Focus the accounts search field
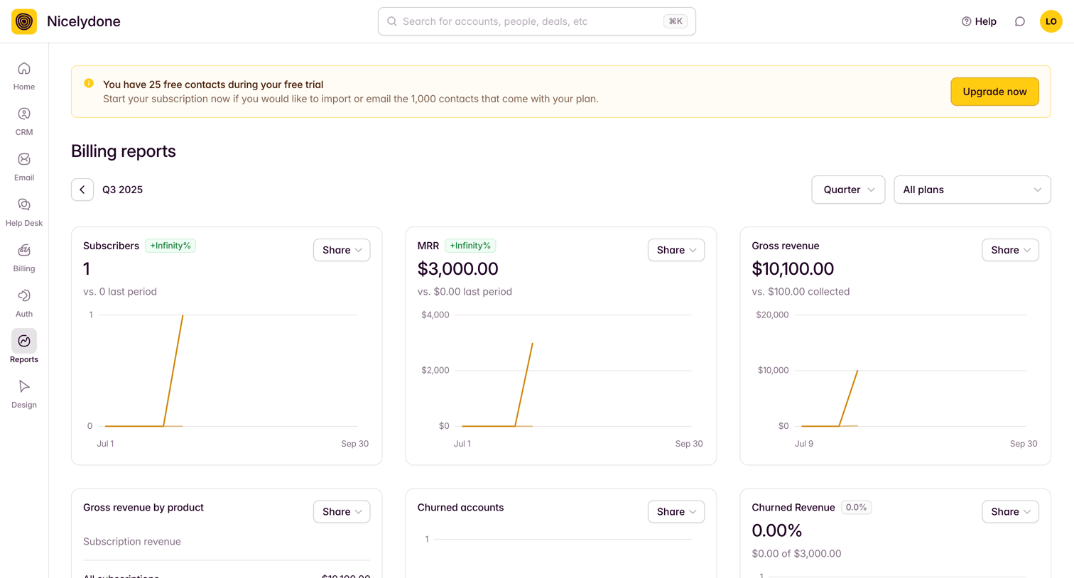This screenshot has height=578, width=1074. click(537, 21)
